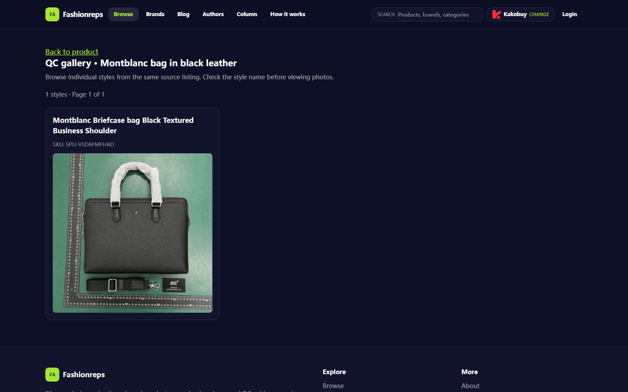The image size is (628, 392).
Task: Click the green FA logo in the header
Action: (x=52, y=14)
